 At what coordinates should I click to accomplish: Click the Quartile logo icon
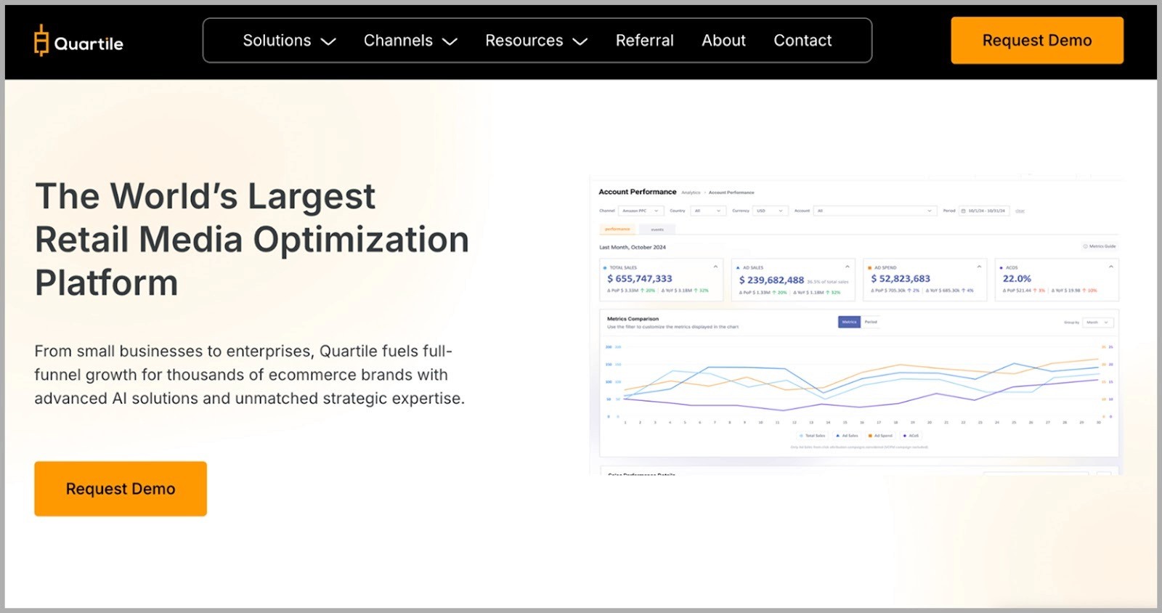[41, 41]
